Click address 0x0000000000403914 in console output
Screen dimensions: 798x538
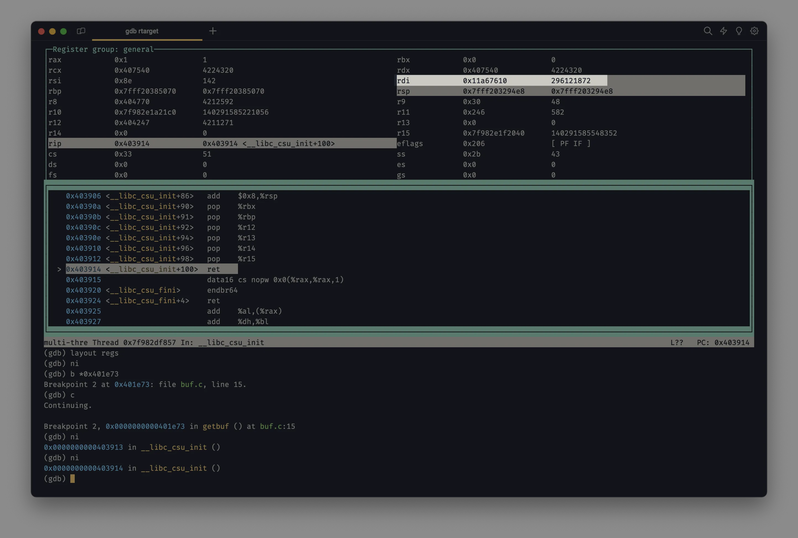pyautogui.click(x=83, y=468)
